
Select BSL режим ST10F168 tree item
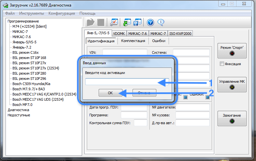point(29,58)
